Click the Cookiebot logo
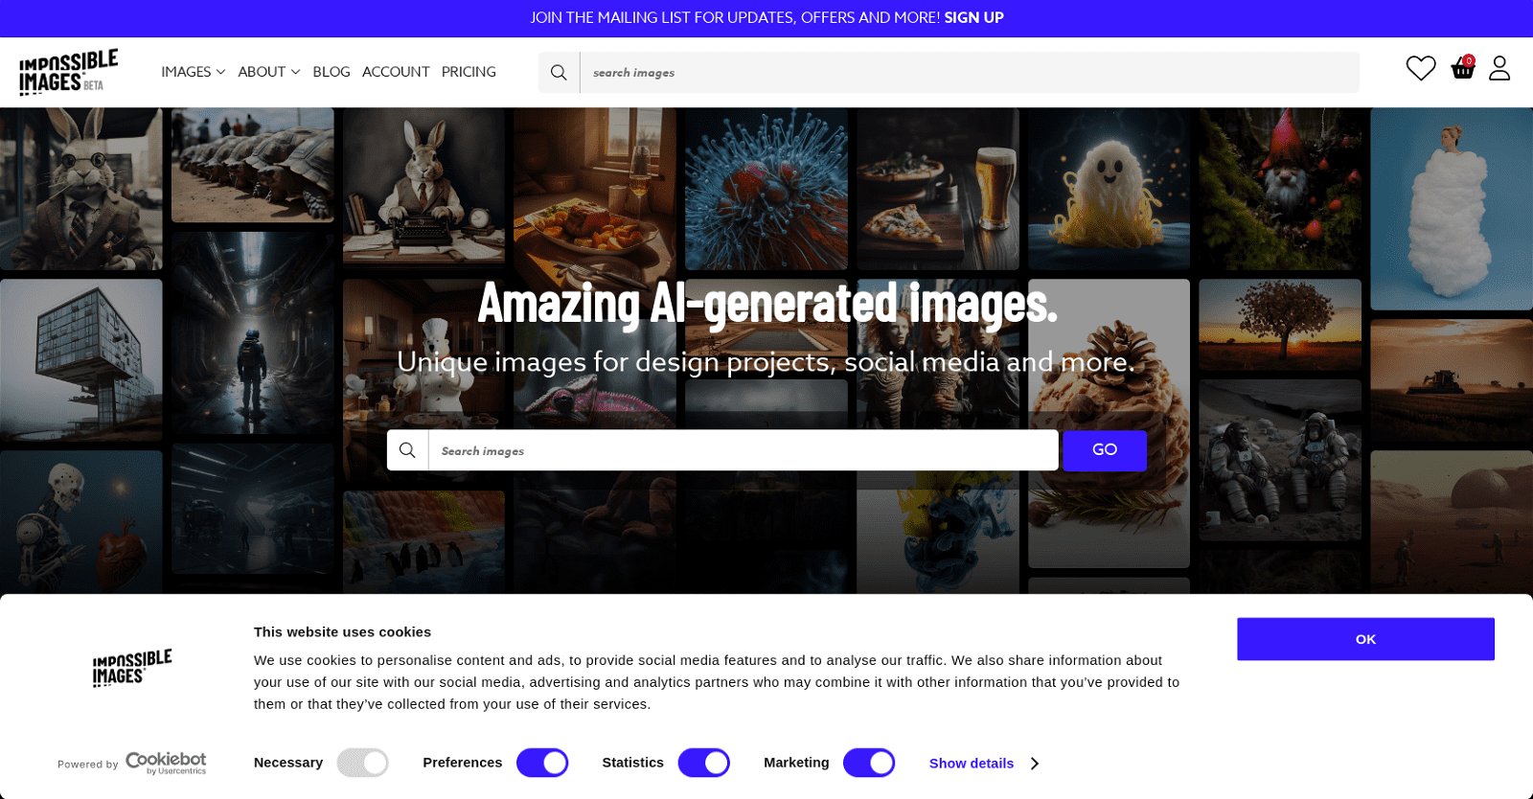The height and width of the screenshot is (799, 1533). click(x=166, y=763)
